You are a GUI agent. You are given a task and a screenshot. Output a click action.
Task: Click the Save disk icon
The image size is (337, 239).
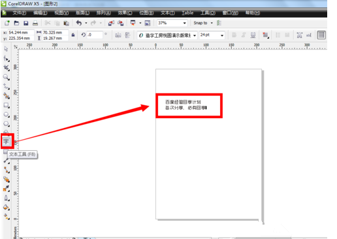[26, 23]
